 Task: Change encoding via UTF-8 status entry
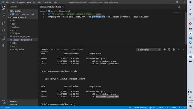pyautogui.click(x=161, y=107)
